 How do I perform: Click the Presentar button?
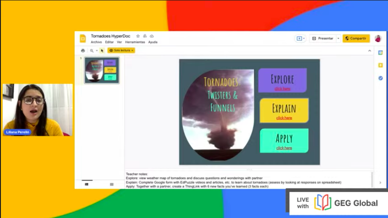(x=323, y=38)
